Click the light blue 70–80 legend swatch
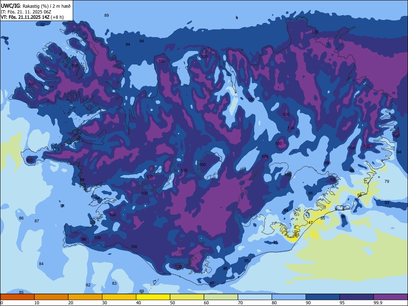The height and width of the screenshot is (306, 408). pos(255,297)
